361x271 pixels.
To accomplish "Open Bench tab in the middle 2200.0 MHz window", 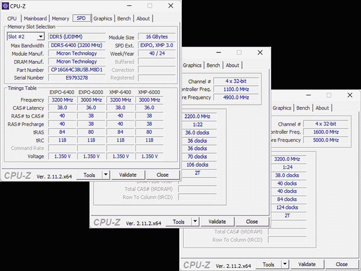I will click(x=213, y=65).
